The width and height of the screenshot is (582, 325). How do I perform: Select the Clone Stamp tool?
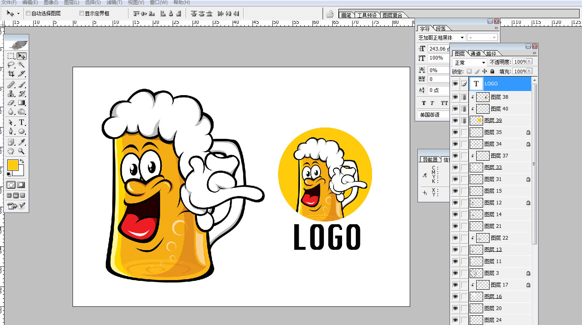tap(11, 94)
